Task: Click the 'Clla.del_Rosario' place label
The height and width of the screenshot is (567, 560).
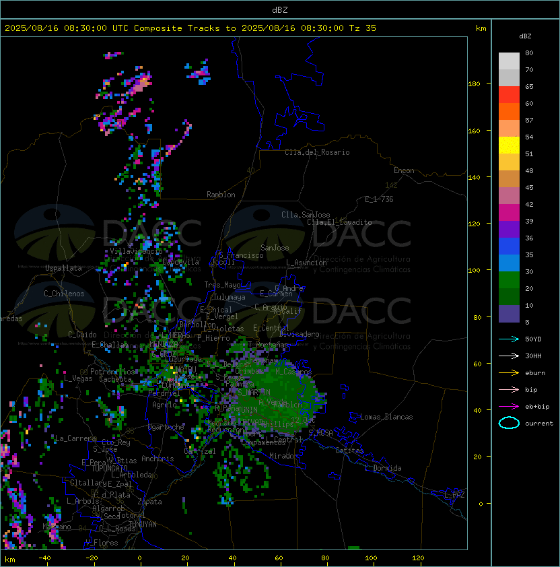Action: 317,152
